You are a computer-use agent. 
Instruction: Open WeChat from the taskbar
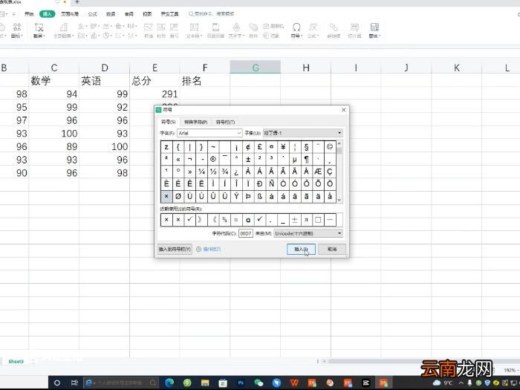coord(259,383)
